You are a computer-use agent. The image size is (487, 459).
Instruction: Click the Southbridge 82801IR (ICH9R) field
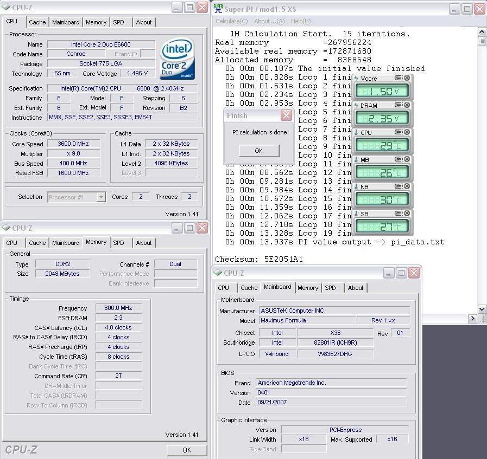[x=336, y=342]
